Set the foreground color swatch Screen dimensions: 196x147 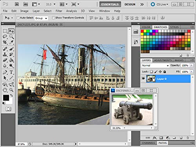6,98
